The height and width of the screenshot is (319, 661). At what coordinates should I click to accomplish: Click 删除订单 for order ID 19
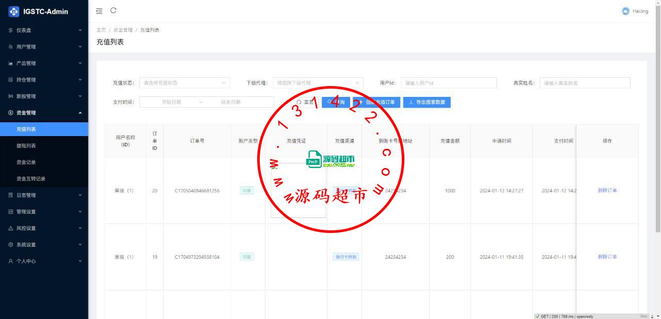(x=607, y=257)
